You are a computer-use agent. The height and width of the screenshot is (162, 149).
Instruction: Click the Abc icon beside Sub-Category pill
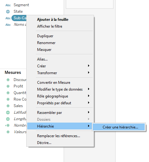click(8, 18)
